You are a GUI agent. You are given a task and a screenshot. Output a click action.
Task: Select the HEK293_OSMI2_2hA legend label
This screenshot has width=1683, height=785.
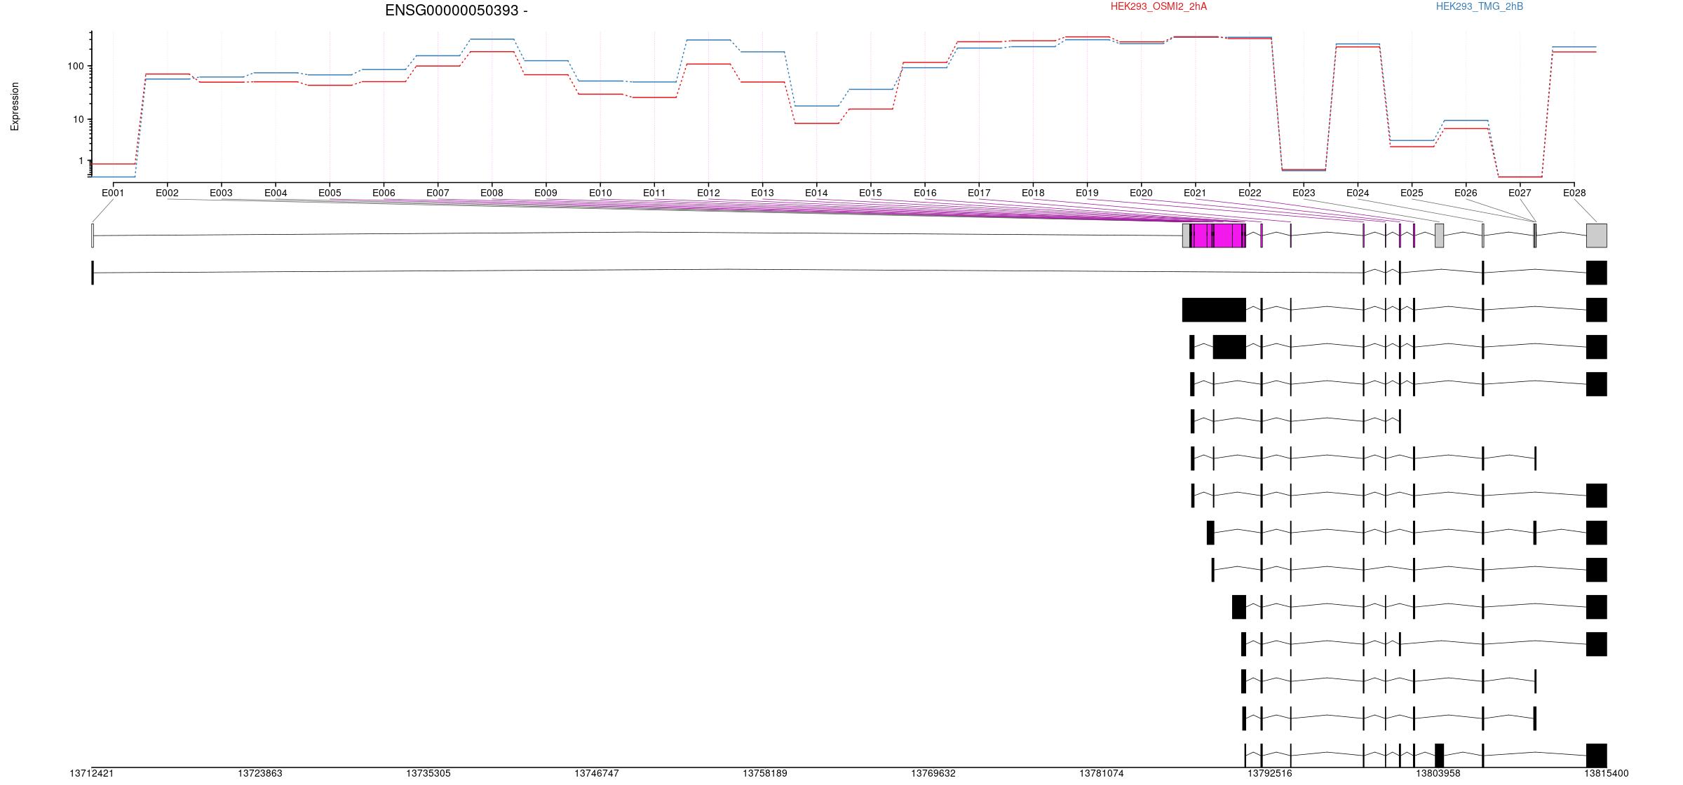[x=1158, y=6]
